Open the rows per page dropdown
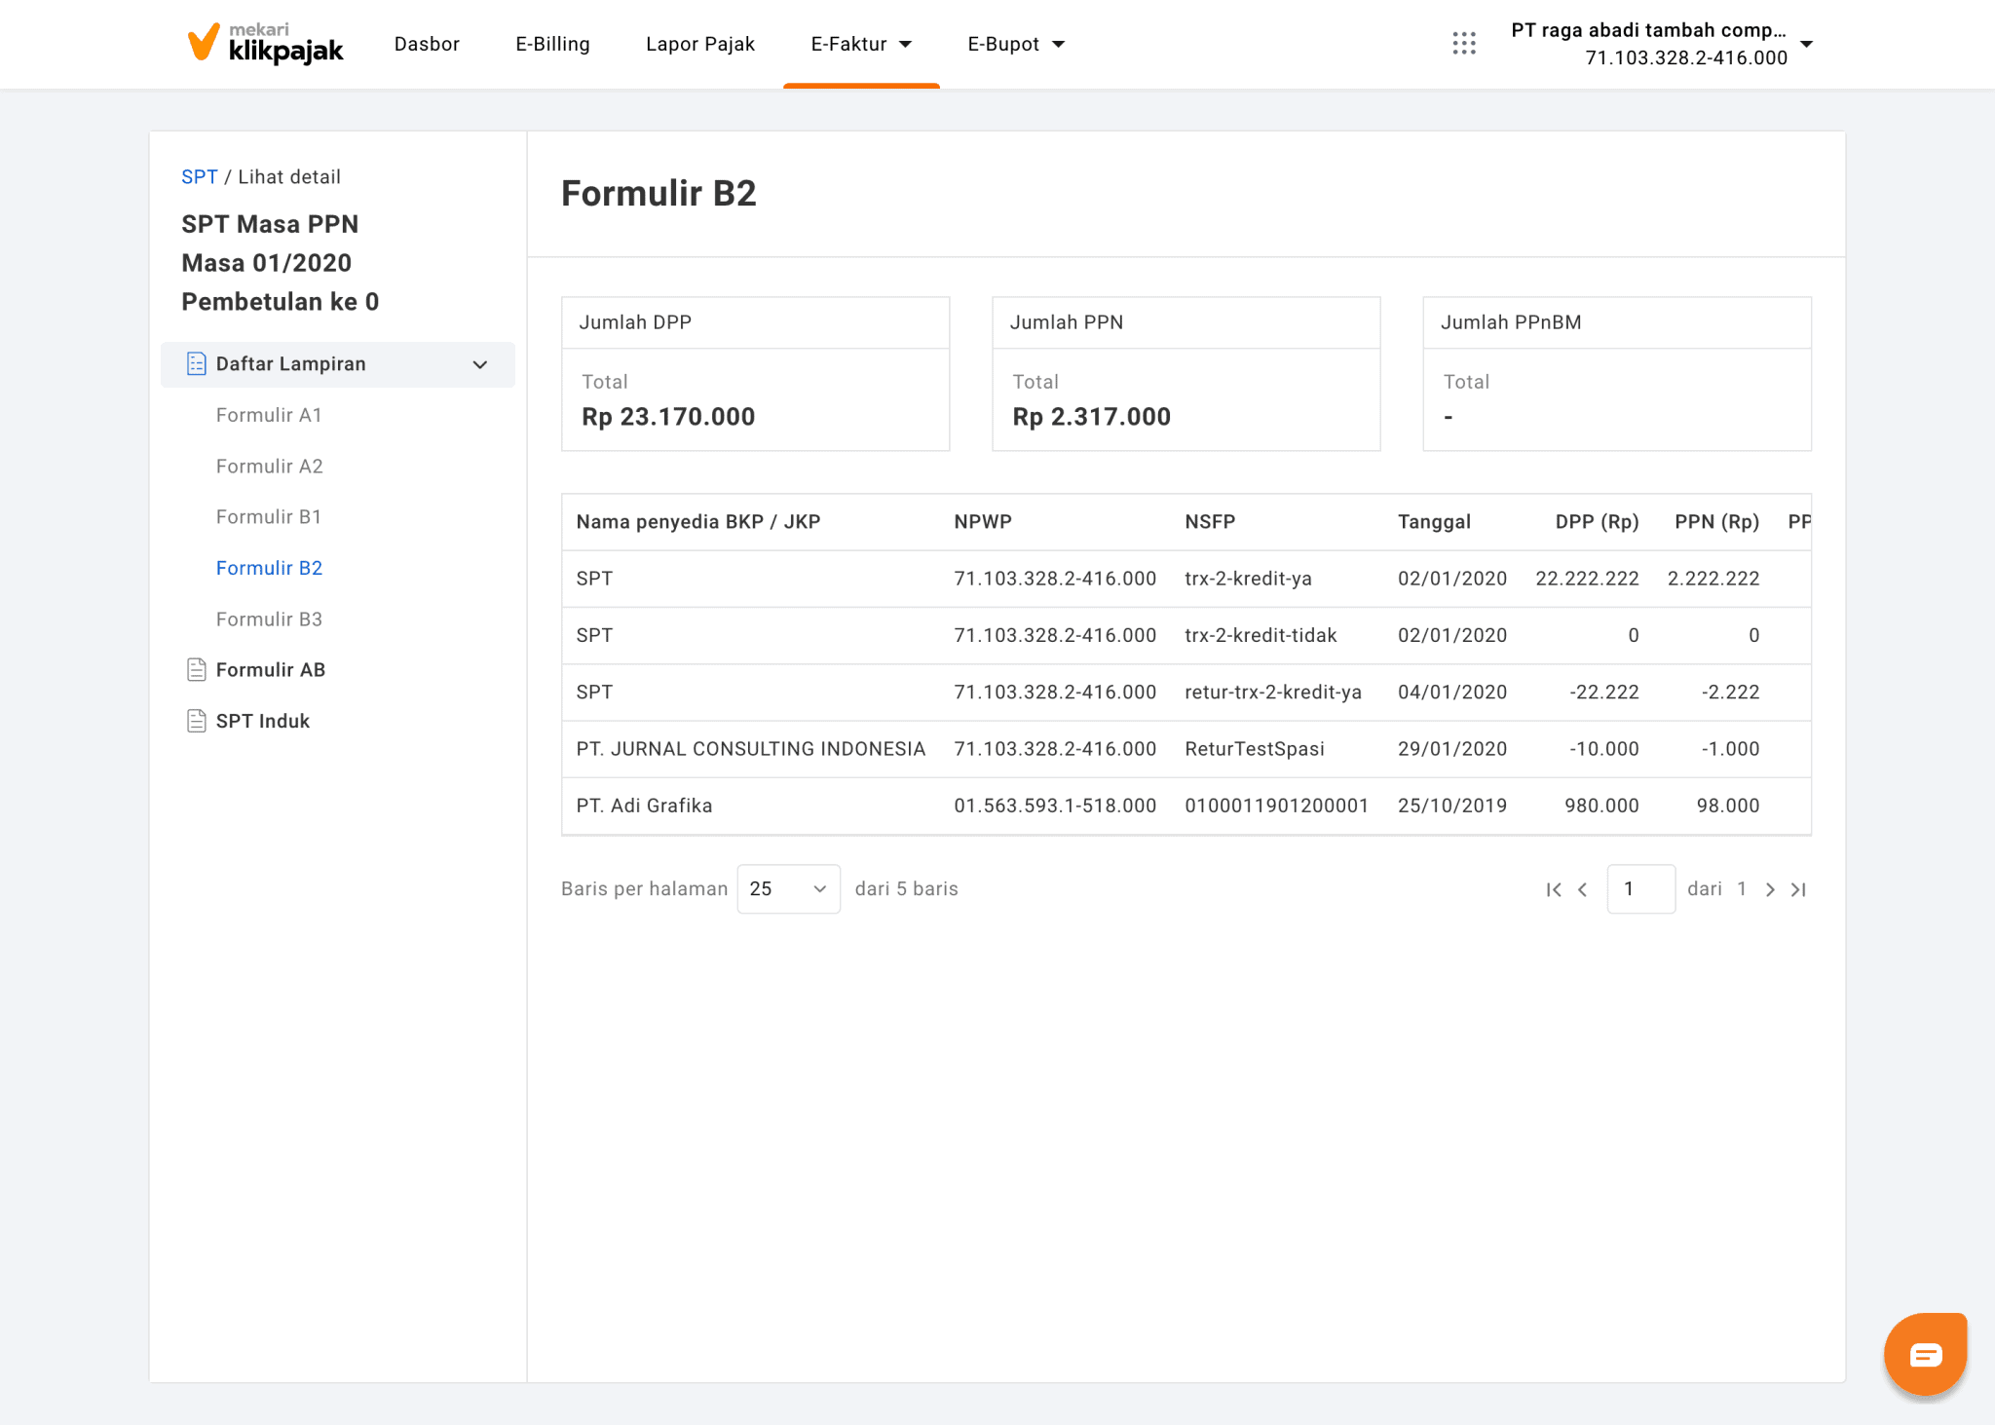1995x1425 pixels. point(788,889)
